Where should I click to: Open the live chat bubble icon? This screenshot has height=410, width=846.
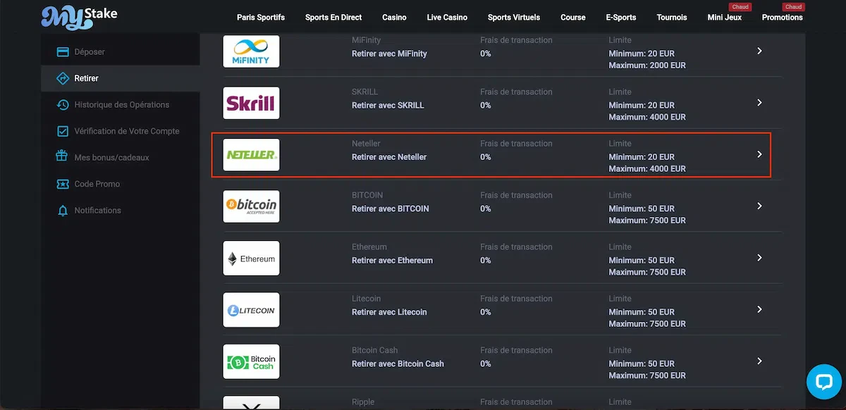[x=824, y=382]
